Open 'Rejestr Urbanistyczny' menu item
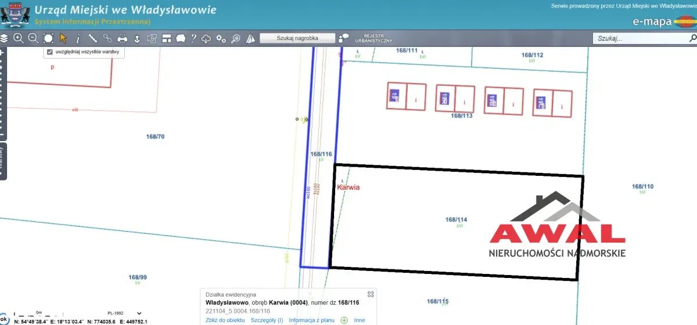 [378, 38]
